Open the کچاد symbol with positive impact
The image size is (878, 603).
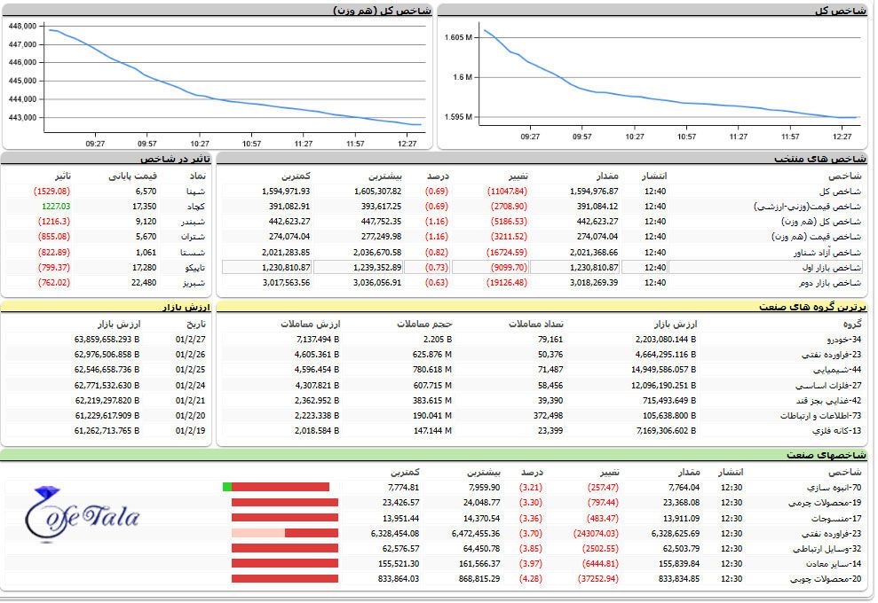[x=195, y=206]
